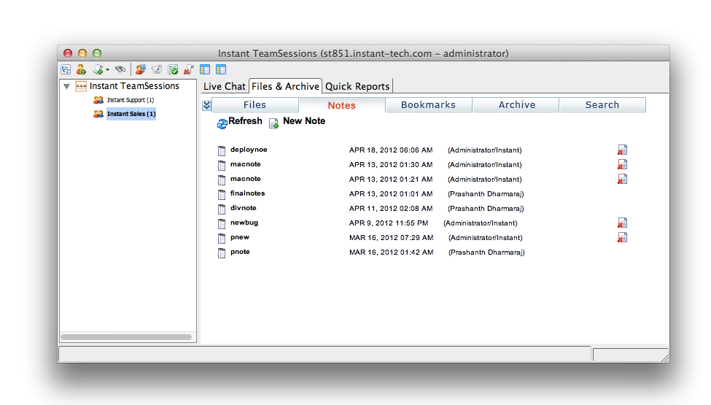Delete the deploynoe note using its red X icon

click(x=622, y=150)
